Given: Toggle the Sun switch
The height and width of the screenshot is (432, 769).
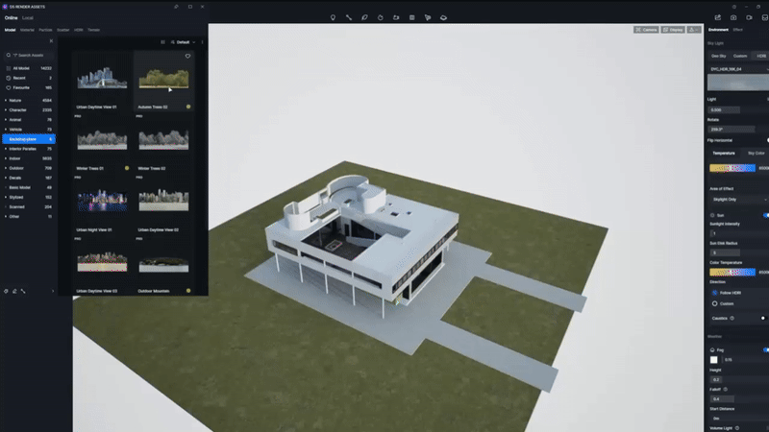Looking at the screenshot, I should (765, 215).
